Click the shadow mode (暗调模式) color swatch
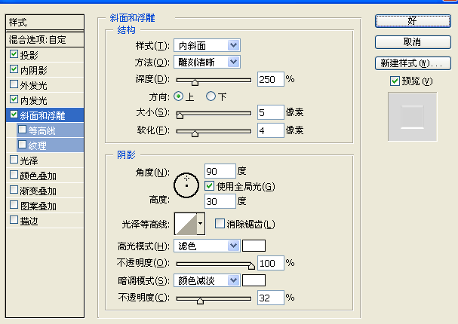This screenshot has width=458, height=324. (254, 280)
